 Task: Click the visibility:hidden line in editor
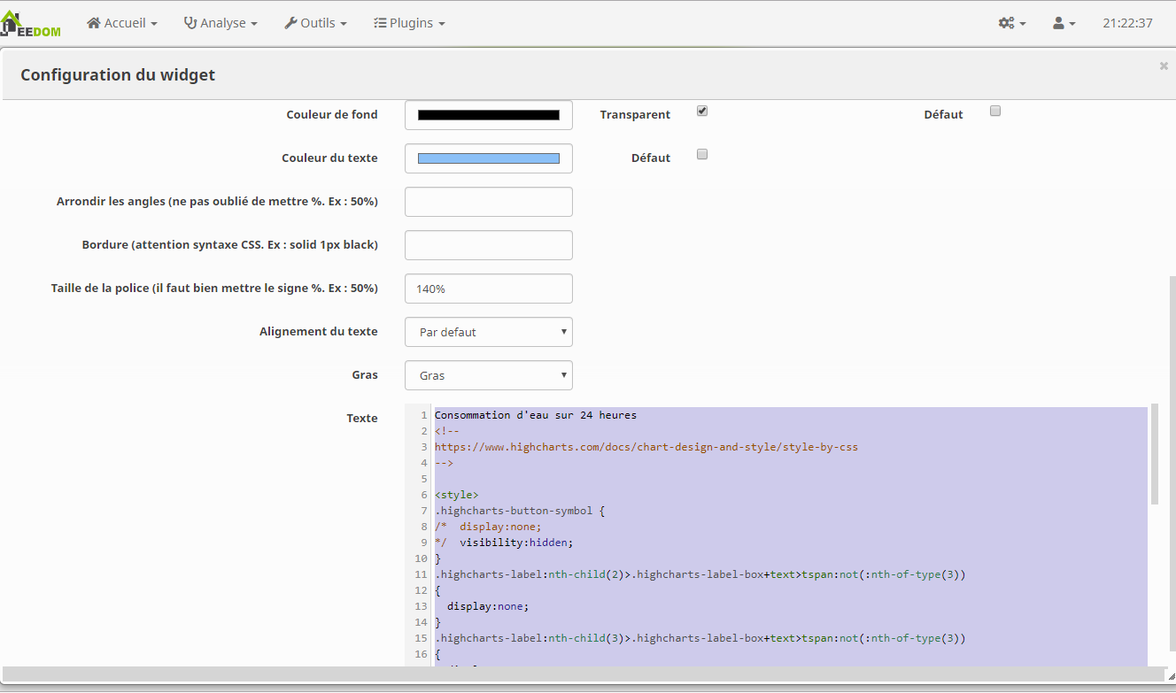[x=516, y=543]
